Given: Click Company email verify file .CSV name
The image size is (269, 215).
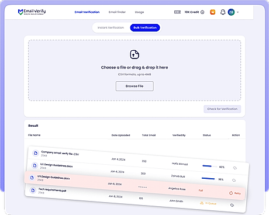Looking at the screenshot, I should [x=60, y=153].
